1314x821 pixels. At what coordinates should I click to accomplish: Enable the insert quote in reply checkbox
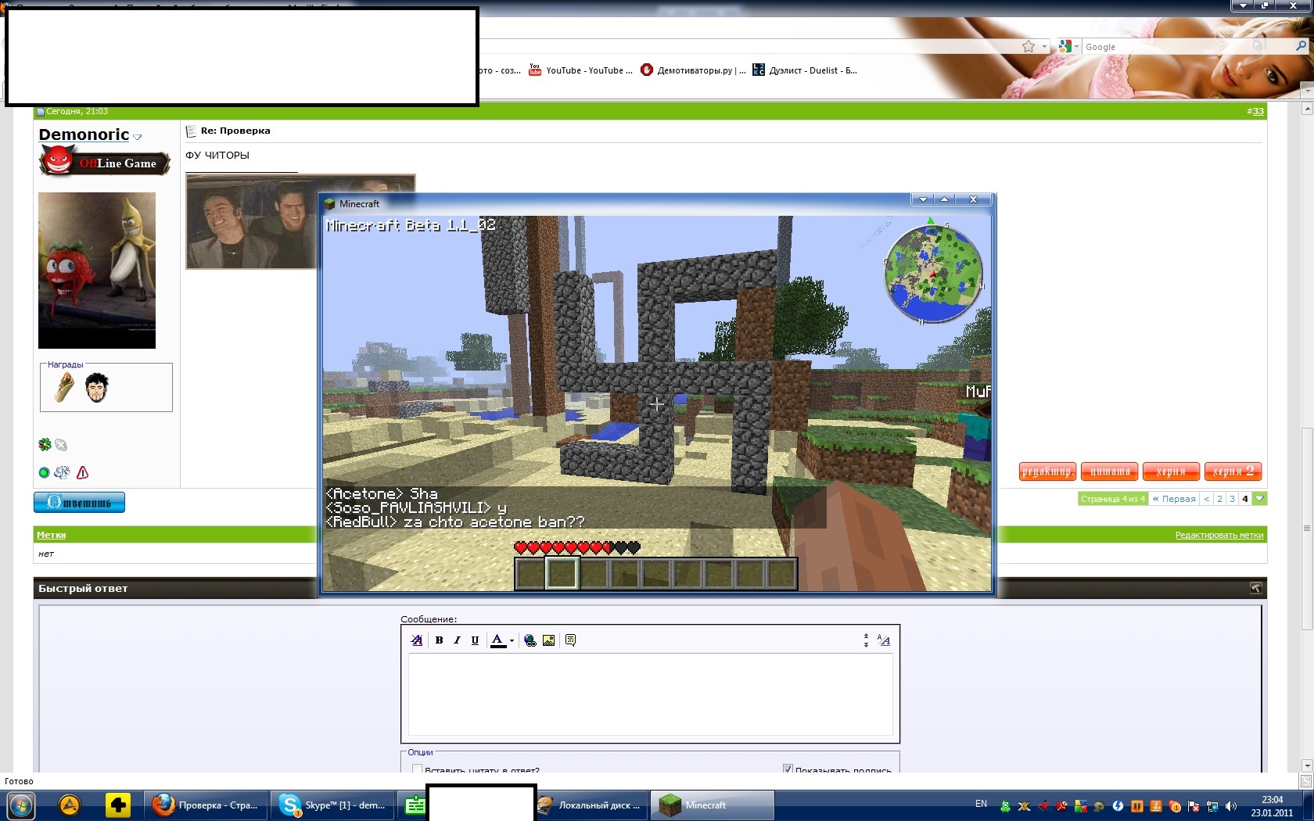(417, 769)
